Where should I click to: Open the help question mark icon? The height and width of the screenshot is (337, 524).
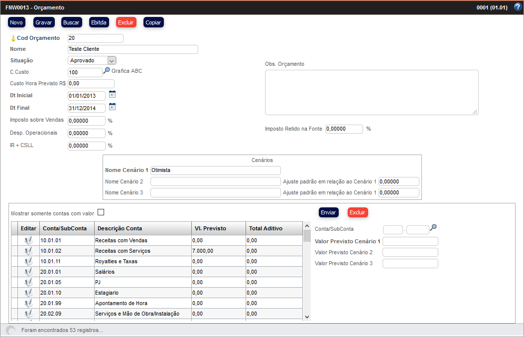coord(517,7)
